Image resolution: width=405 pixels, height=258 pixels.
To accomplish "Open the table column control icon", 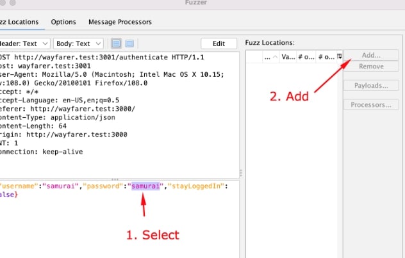I will click(x=340, y=56).
